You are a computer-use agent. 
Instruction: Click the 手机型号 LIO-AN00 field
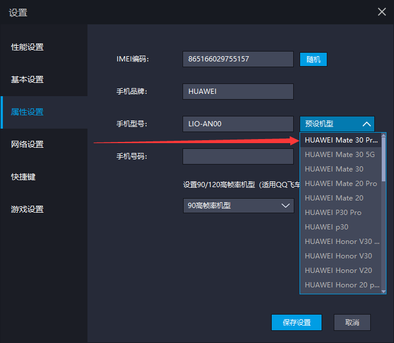238,124
